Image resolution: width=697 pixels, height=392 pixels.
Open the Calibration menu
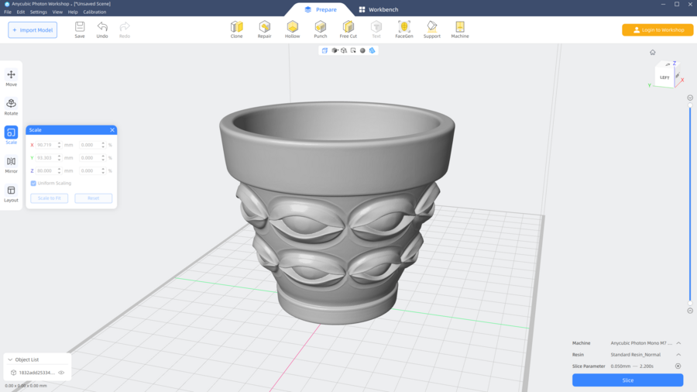[94, 12]
